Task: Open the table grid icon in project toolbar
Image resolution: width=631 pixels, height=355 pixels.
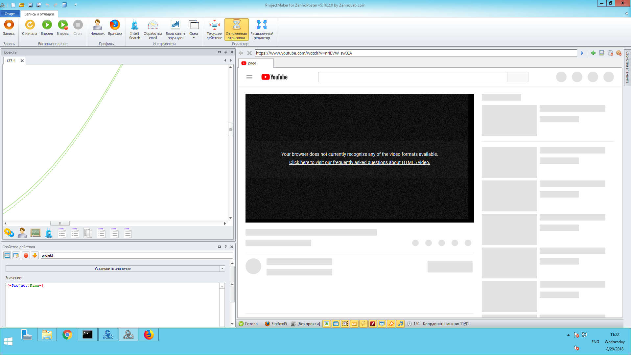Action: [x=88, y=233]
